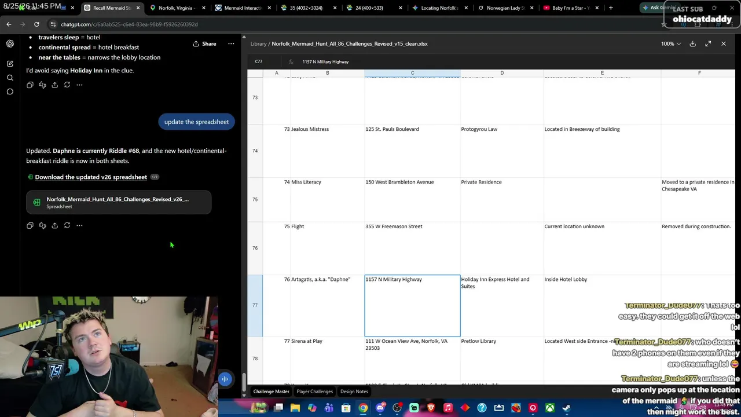
Task: Select column D header
Action: 502,73
